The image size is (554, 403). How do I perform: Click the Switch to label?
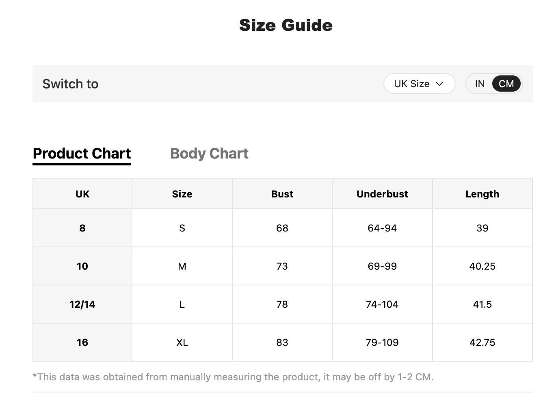(x=70, y=84)
